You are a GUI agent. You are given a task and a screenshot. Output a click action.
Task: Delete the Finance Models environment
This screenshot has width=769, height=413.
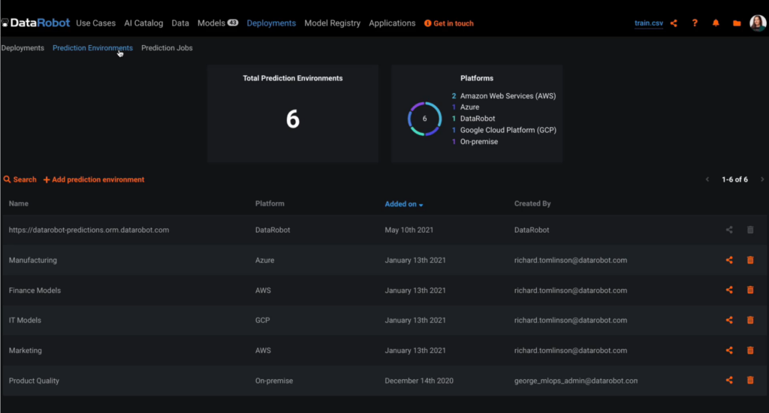coord(749,290)
